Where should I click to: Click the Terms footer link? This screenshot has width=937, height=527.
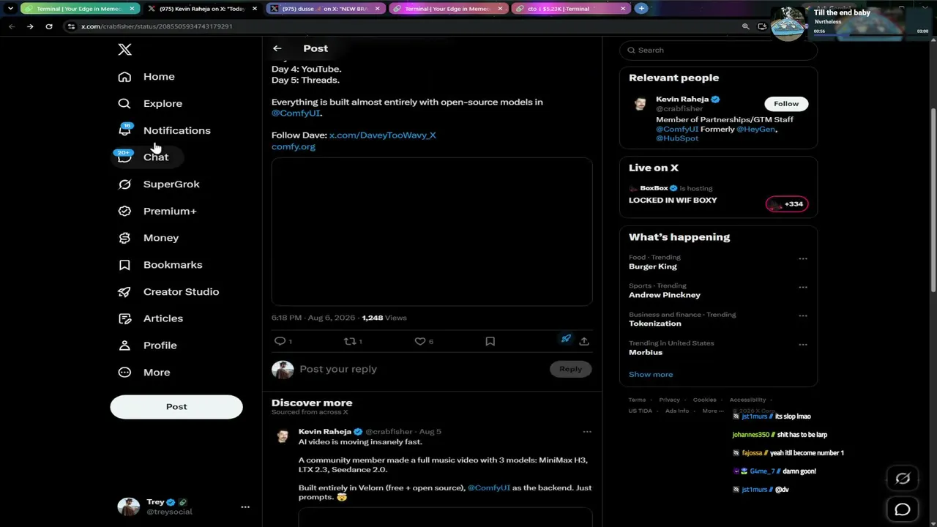tap(637, 400)
